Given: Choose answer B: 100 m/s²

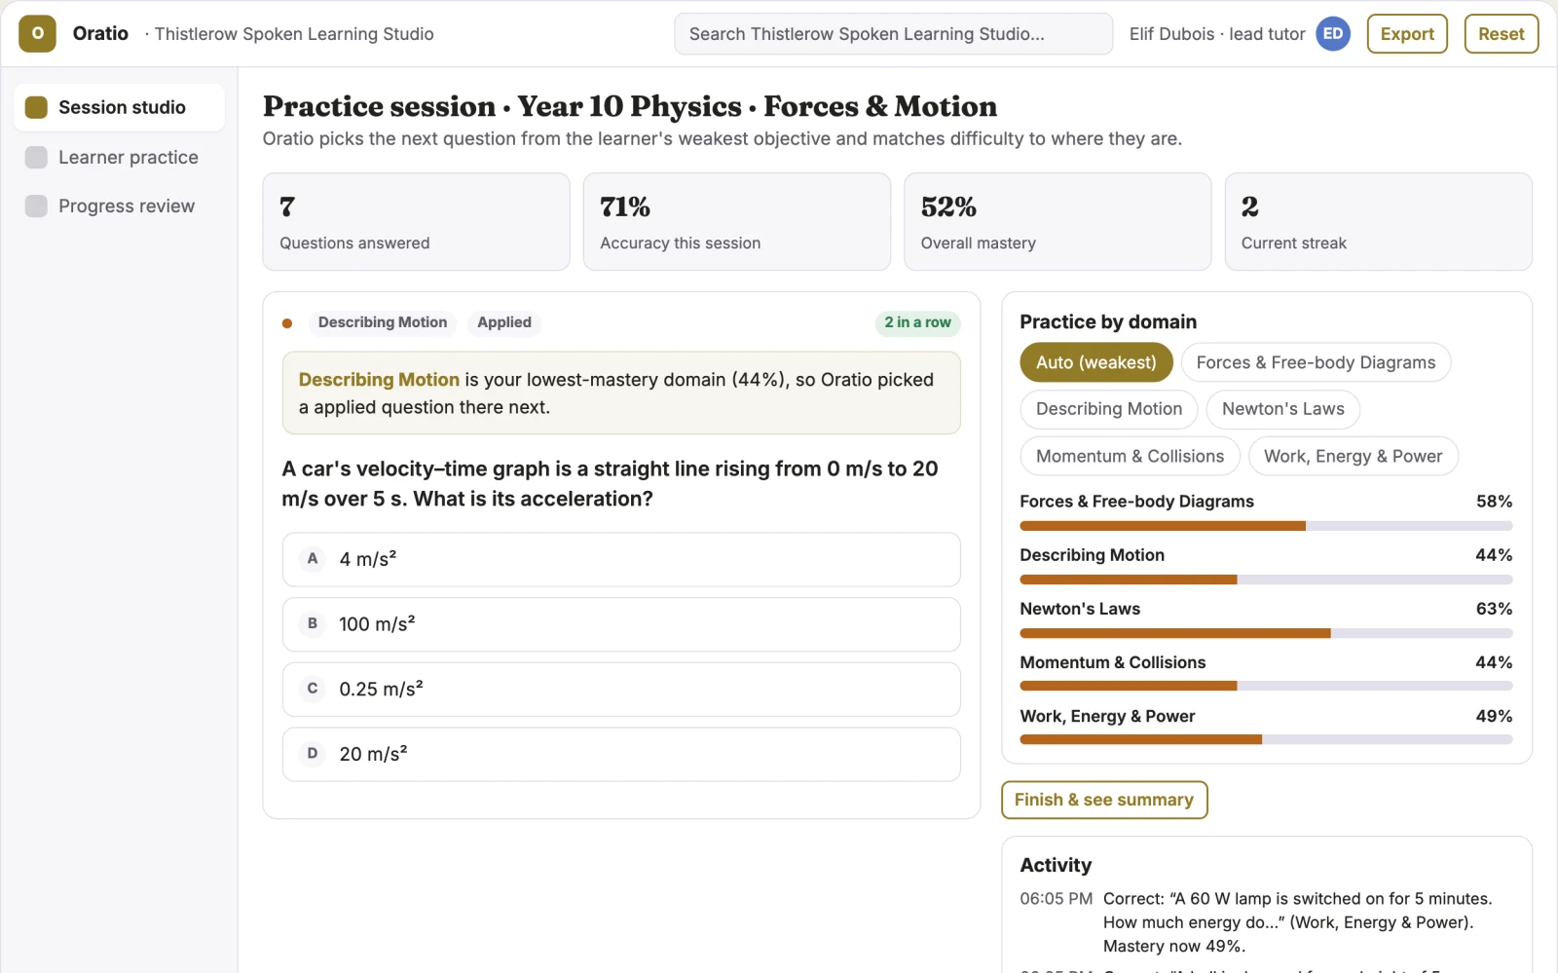Looking at the screenshot, I should click(621, 624).
